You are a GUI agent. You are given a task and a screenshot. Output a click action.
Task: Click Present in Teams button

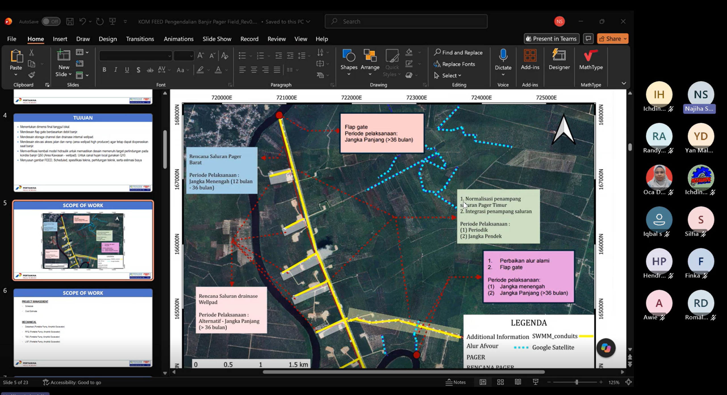(x=551, y=39)
